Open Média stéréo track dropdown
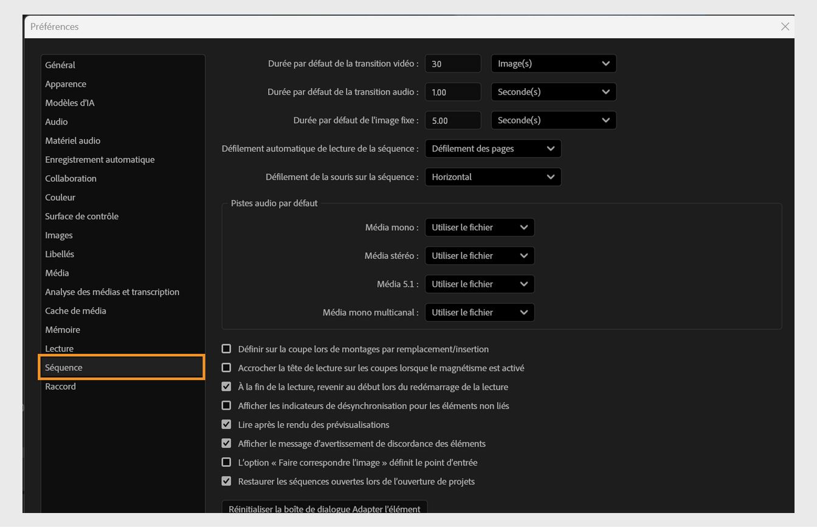 click(480, 256)
